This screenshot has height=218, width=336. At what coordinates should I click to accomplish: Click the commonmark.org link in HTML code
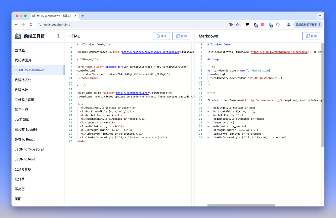(133, 93)
